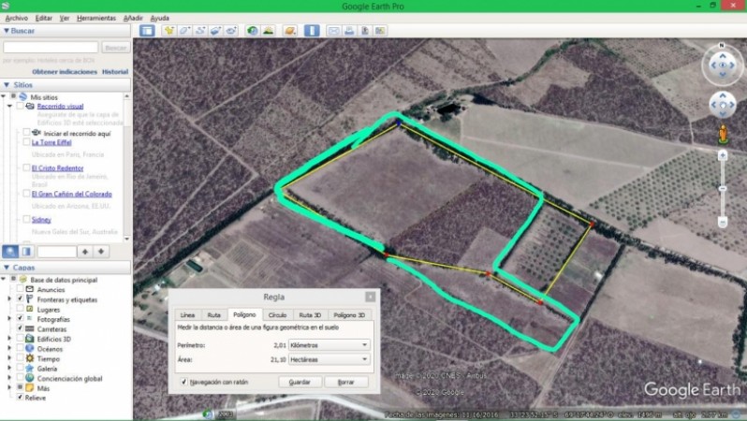Viewport: 747px width, 421px height.
Task: Add an image overlay toolbar icon
Action: point(216,31)
